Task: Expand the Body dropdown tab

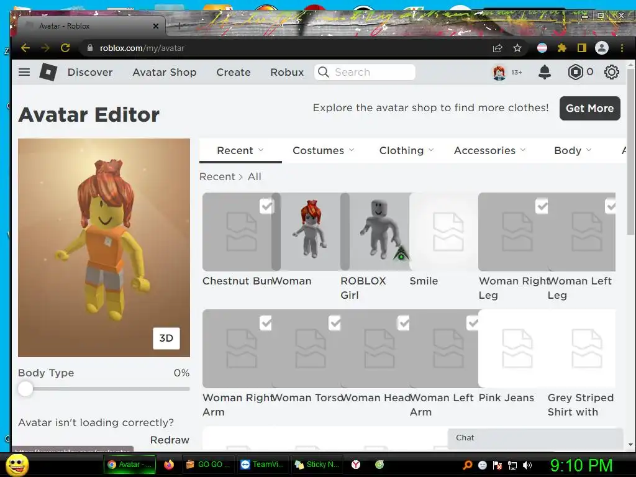Action: 573,150
